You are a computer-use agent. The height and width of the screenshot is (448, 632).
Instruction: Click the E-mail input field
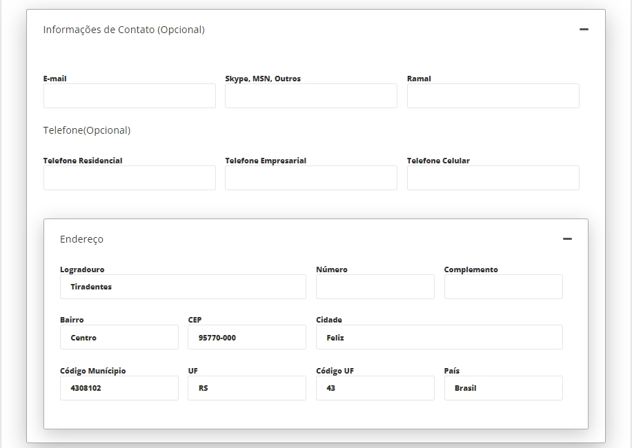pyautogui.click(x=130, y=96)
